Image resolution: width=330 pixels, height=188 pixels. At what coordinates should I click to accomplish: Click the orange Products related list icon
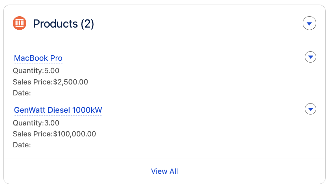coord(20,24)
